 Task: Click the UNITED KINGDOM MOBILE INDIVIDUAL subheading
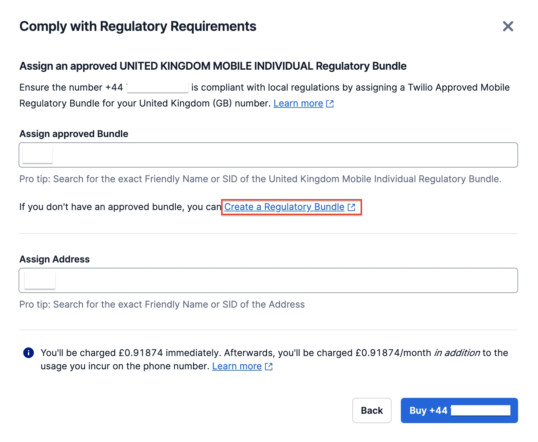coord(213,66)
